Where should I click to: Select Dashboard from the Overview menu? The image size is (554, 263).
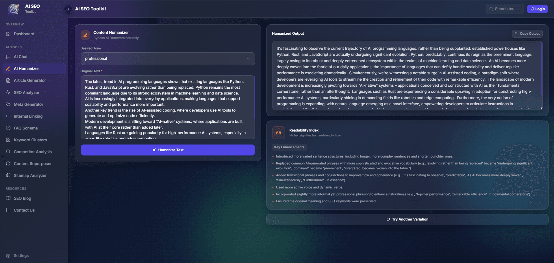click(24, 34)
